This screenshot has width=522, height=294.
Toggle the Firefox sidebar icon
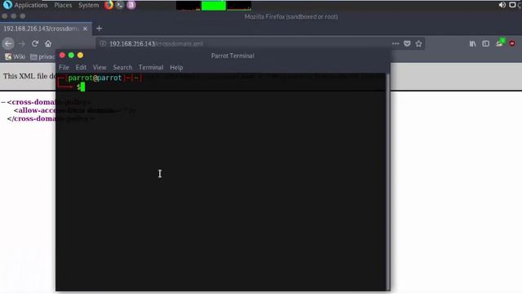486,43
